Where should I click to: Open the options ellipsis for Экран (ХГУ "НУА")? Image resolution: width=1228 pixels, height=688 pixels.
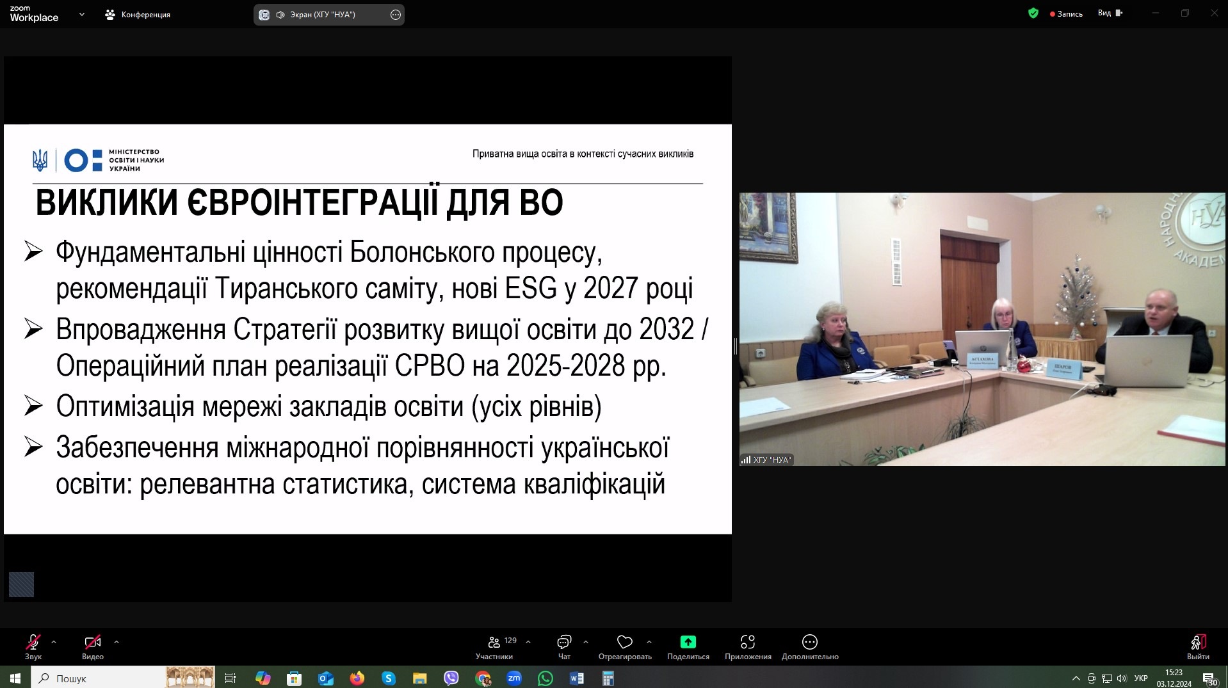pyautogui.click(x=396, y=15)
